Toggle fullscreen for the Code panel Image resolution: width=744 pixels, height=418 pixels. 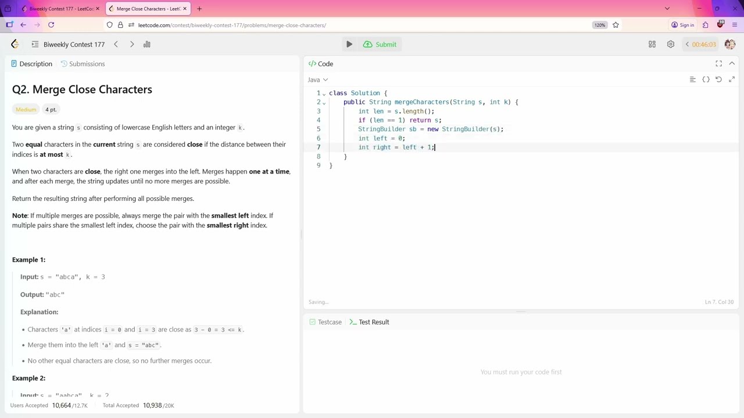pyautogui.click(x=719, y=64)
